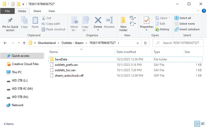Click the Rename ribbon icon
This screenshot has height=127, width=207.
coord(109,20)
